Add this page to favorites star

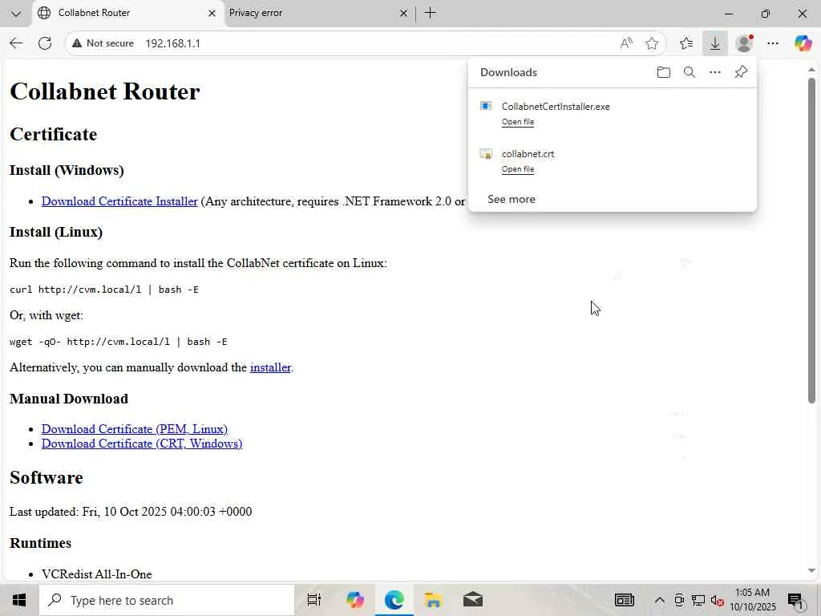[x=652, y=43]
